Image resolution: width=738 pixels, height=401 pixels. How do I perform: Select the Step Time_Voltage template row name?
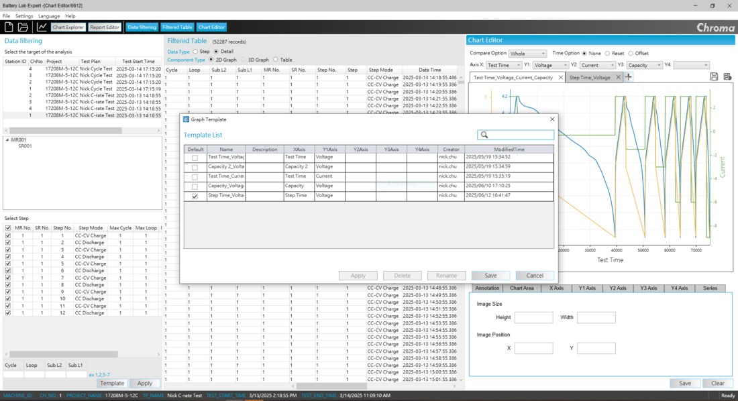pyautogui.click(x=226, y=195)
